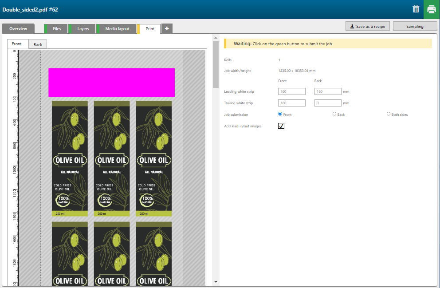Image resolution: width=440 pixels, height=288 pixels.
Task: Select Front job submission radio button
Action: pyautogui.click(x=280, y=114)
